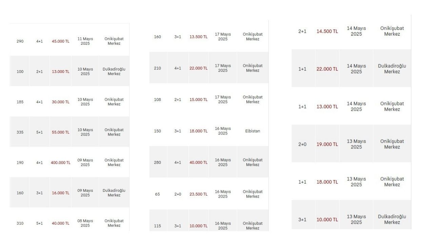Click the 16.000 TL price
434x244 pixels.
coord(60,193)
